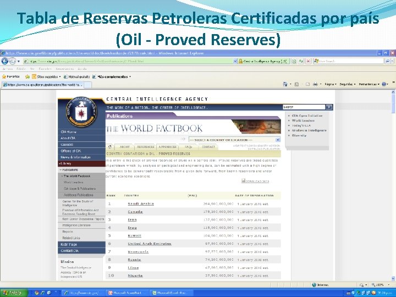Screen dimensions: 396x297
Task: Click the World Leaders link in the right panel
Action: (303, 120)
